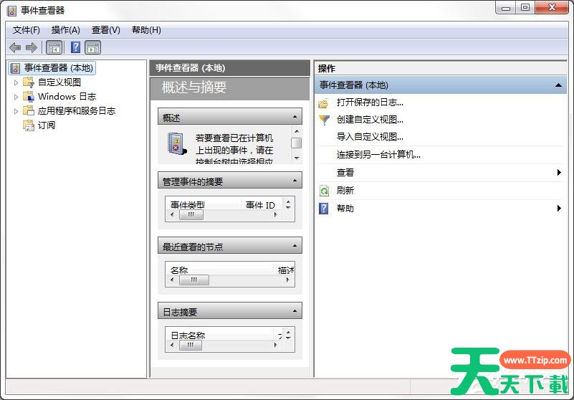
Task: Expand the Windows 日志 tree node
Action: point(16,97)
